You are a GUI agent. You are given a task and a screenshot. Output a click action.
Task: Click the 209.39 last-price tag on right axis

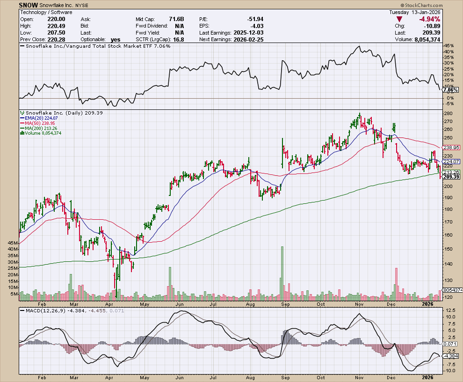[x=451, y=177]
